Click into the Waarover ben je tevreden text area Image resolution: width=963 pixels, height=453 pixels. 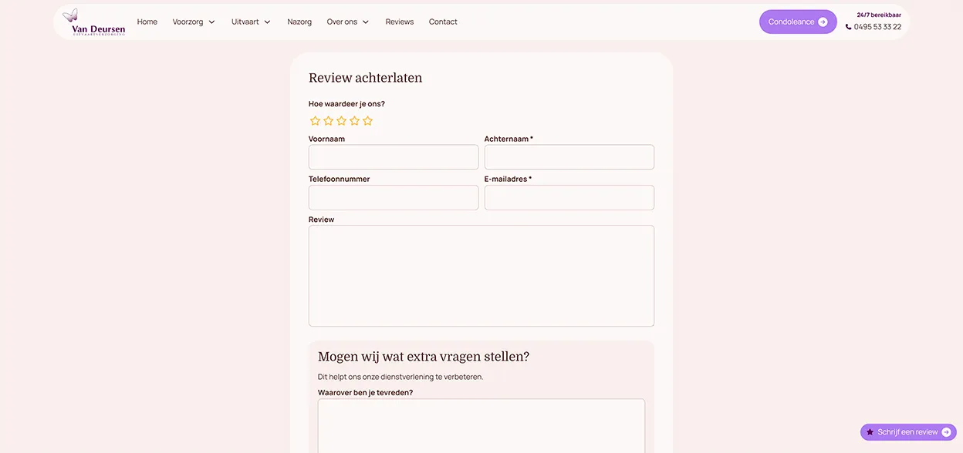point(481,426)
